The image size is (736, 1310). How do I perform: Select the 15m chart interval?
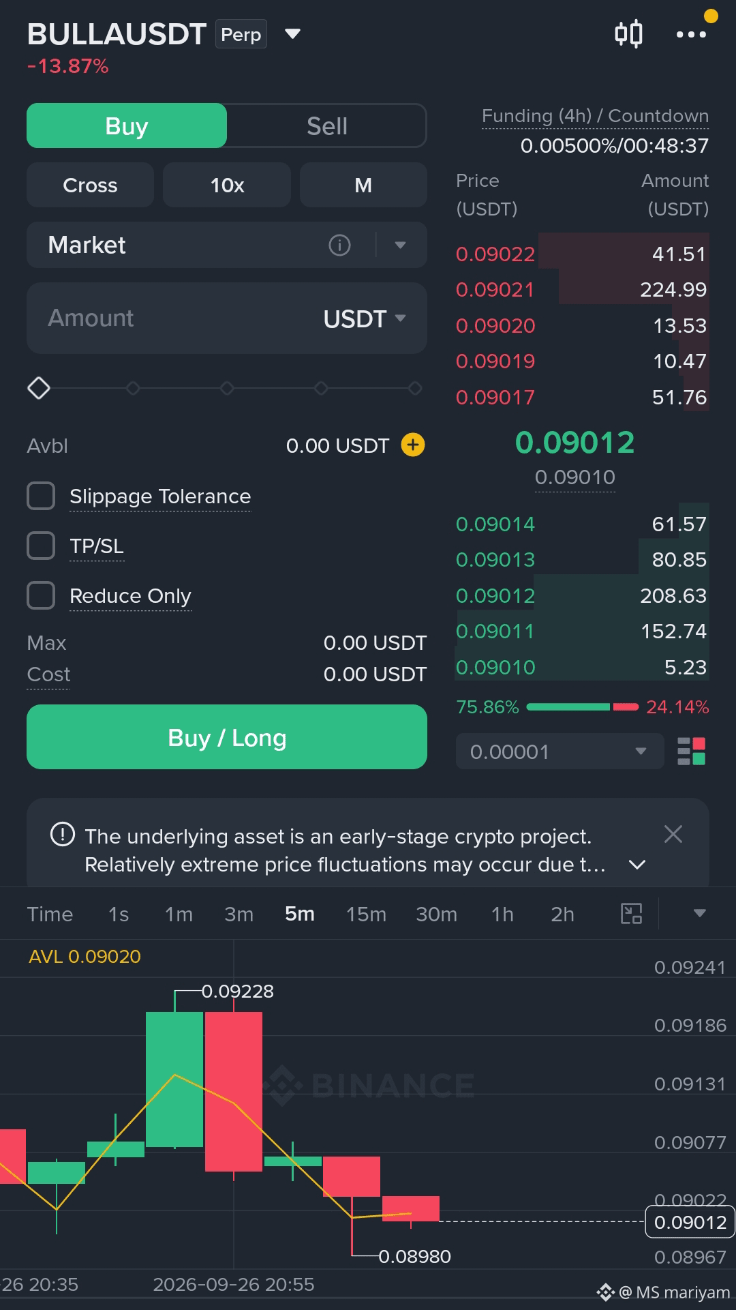click(366, 914)
